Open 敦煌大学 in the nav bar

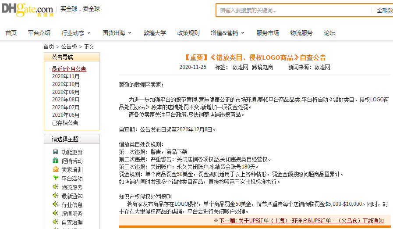pyautogui.click(x=155, y=33)
